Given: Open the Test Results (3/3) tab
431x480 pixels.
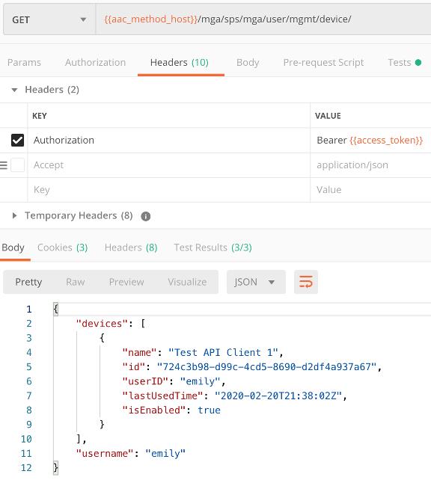Looking at the screenshot, I should [x=213, y=247].
